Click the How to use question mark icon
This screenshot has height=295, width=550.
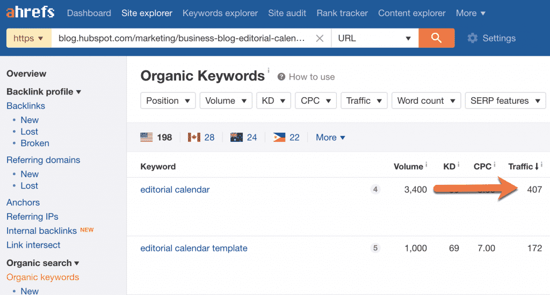tap(281, 77)
